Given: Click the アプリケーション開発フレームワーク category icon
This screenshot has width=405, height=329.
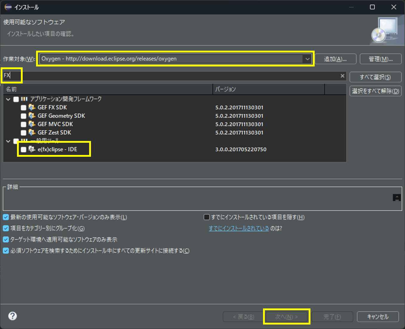Looking at the screenshot, I should click(x=24, y=99).
